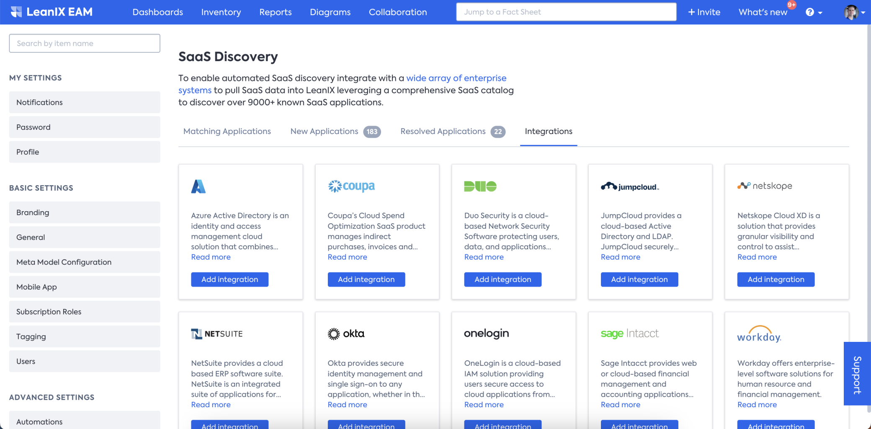Image resolution: width=871 pixels, height=429 pixels.
Task: Switch to the Resolved Applications tab
Action: (453, 131)
